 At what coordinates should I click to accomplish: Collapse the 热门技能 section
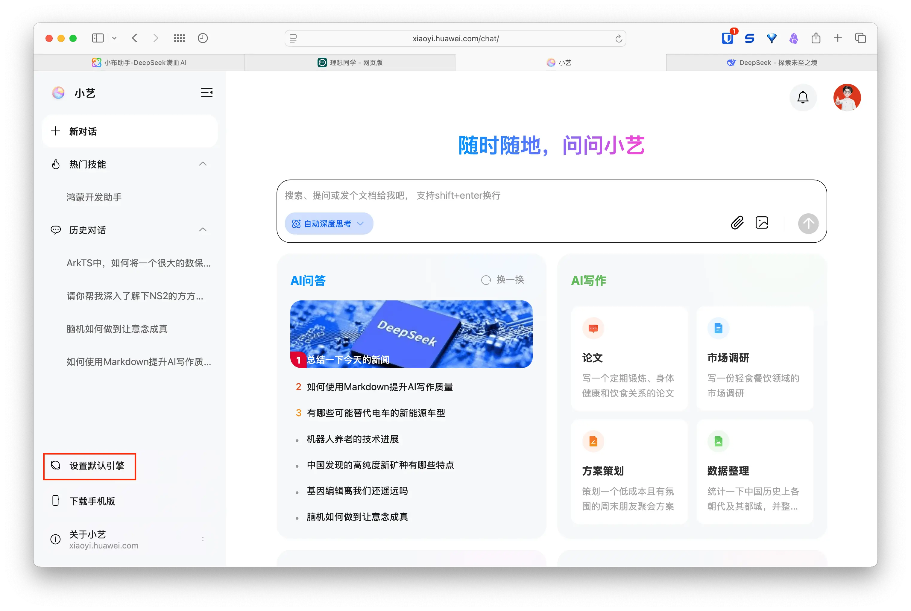[x=202, y=164]
